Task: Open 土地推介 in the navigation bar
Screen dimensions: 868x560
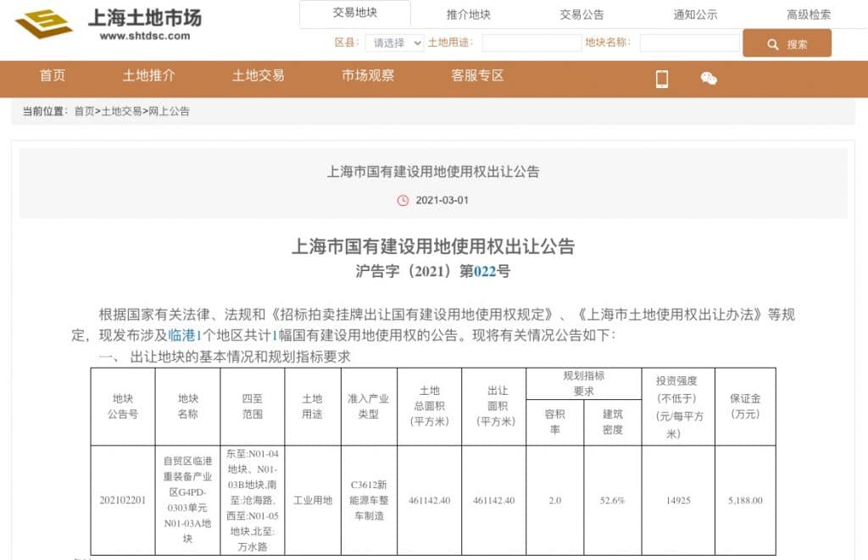Action: pyautogui.click(x=148, y=75)
